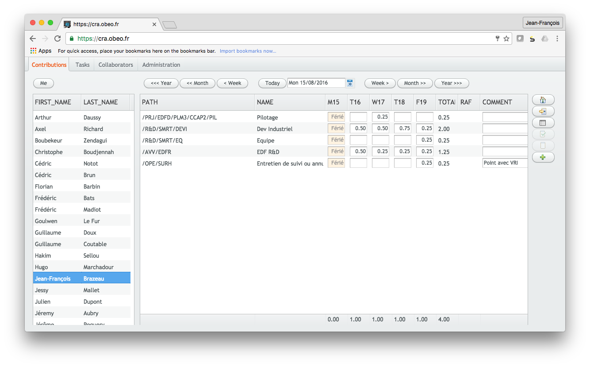The height and width of the screenshot is (367, 590).
Task: Click the home icon button in the side toolbar
Action: click(543, 100)
